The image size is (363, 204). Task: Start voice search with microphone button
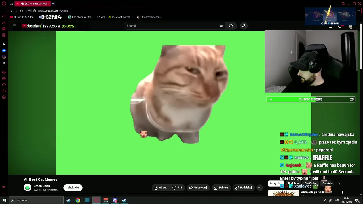pos(244,26)
